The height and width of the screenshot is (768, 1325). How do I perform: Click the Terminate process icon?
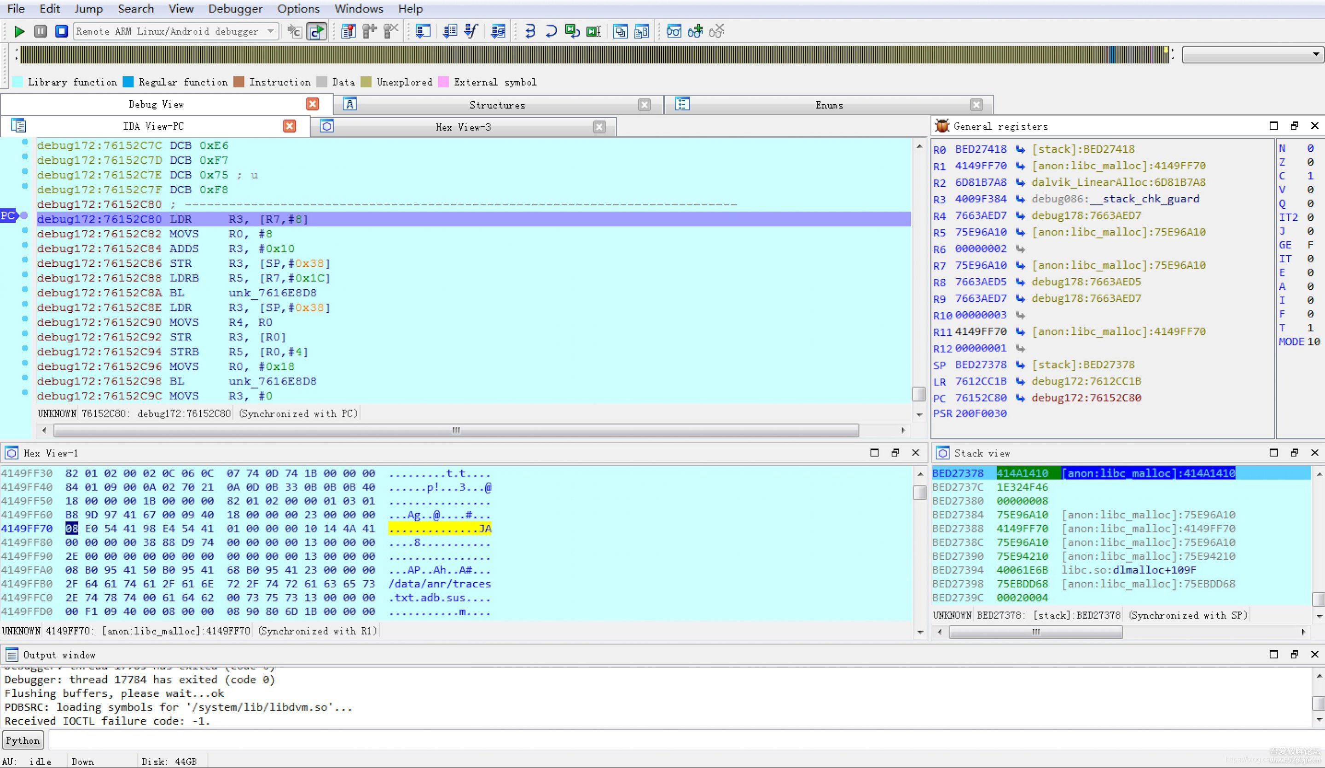click(x=61, y=31)
